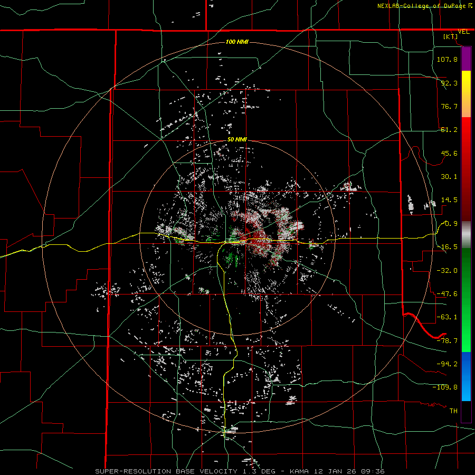Select the -32.0 scale value
The height and width of the screenshot is (475, 475).
click(447, 270)
